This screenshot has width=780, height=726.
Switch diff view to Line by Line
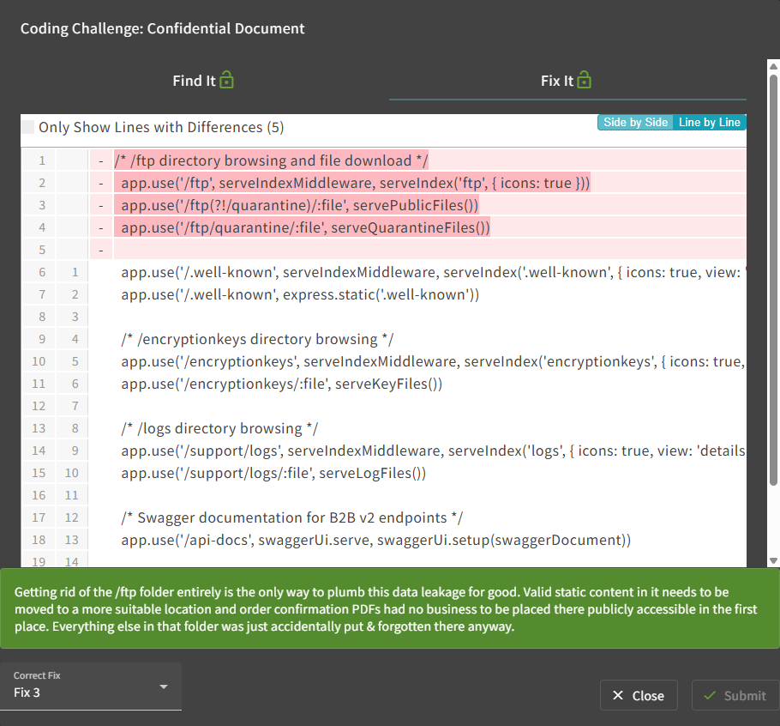(x=710, y=123)
